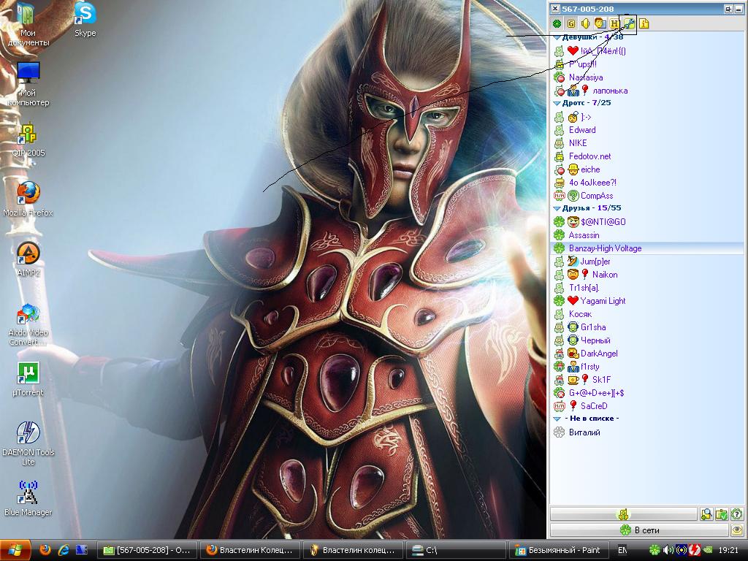Open the notepad-with-check icon in QIP
This screenshot has height=561, width=748.
click(721, 514)
